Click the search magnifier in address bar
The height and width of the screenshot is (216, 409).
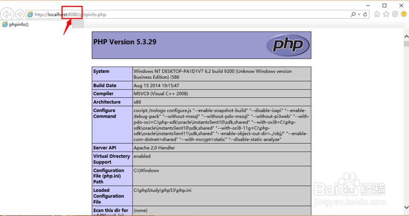(353, 15)
